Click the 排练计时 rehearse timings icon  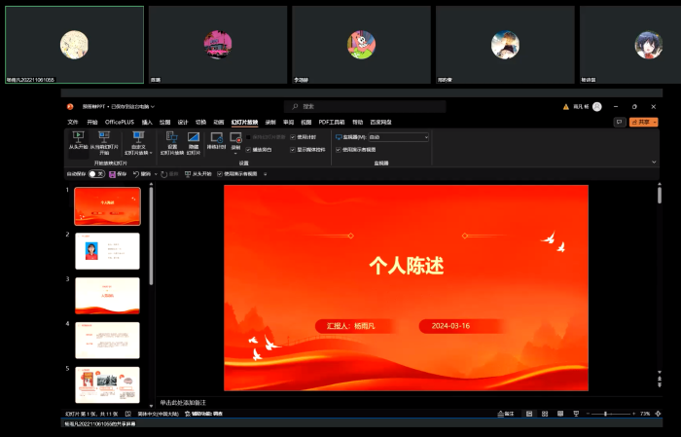pyautogui.click(x=217, y=142)
